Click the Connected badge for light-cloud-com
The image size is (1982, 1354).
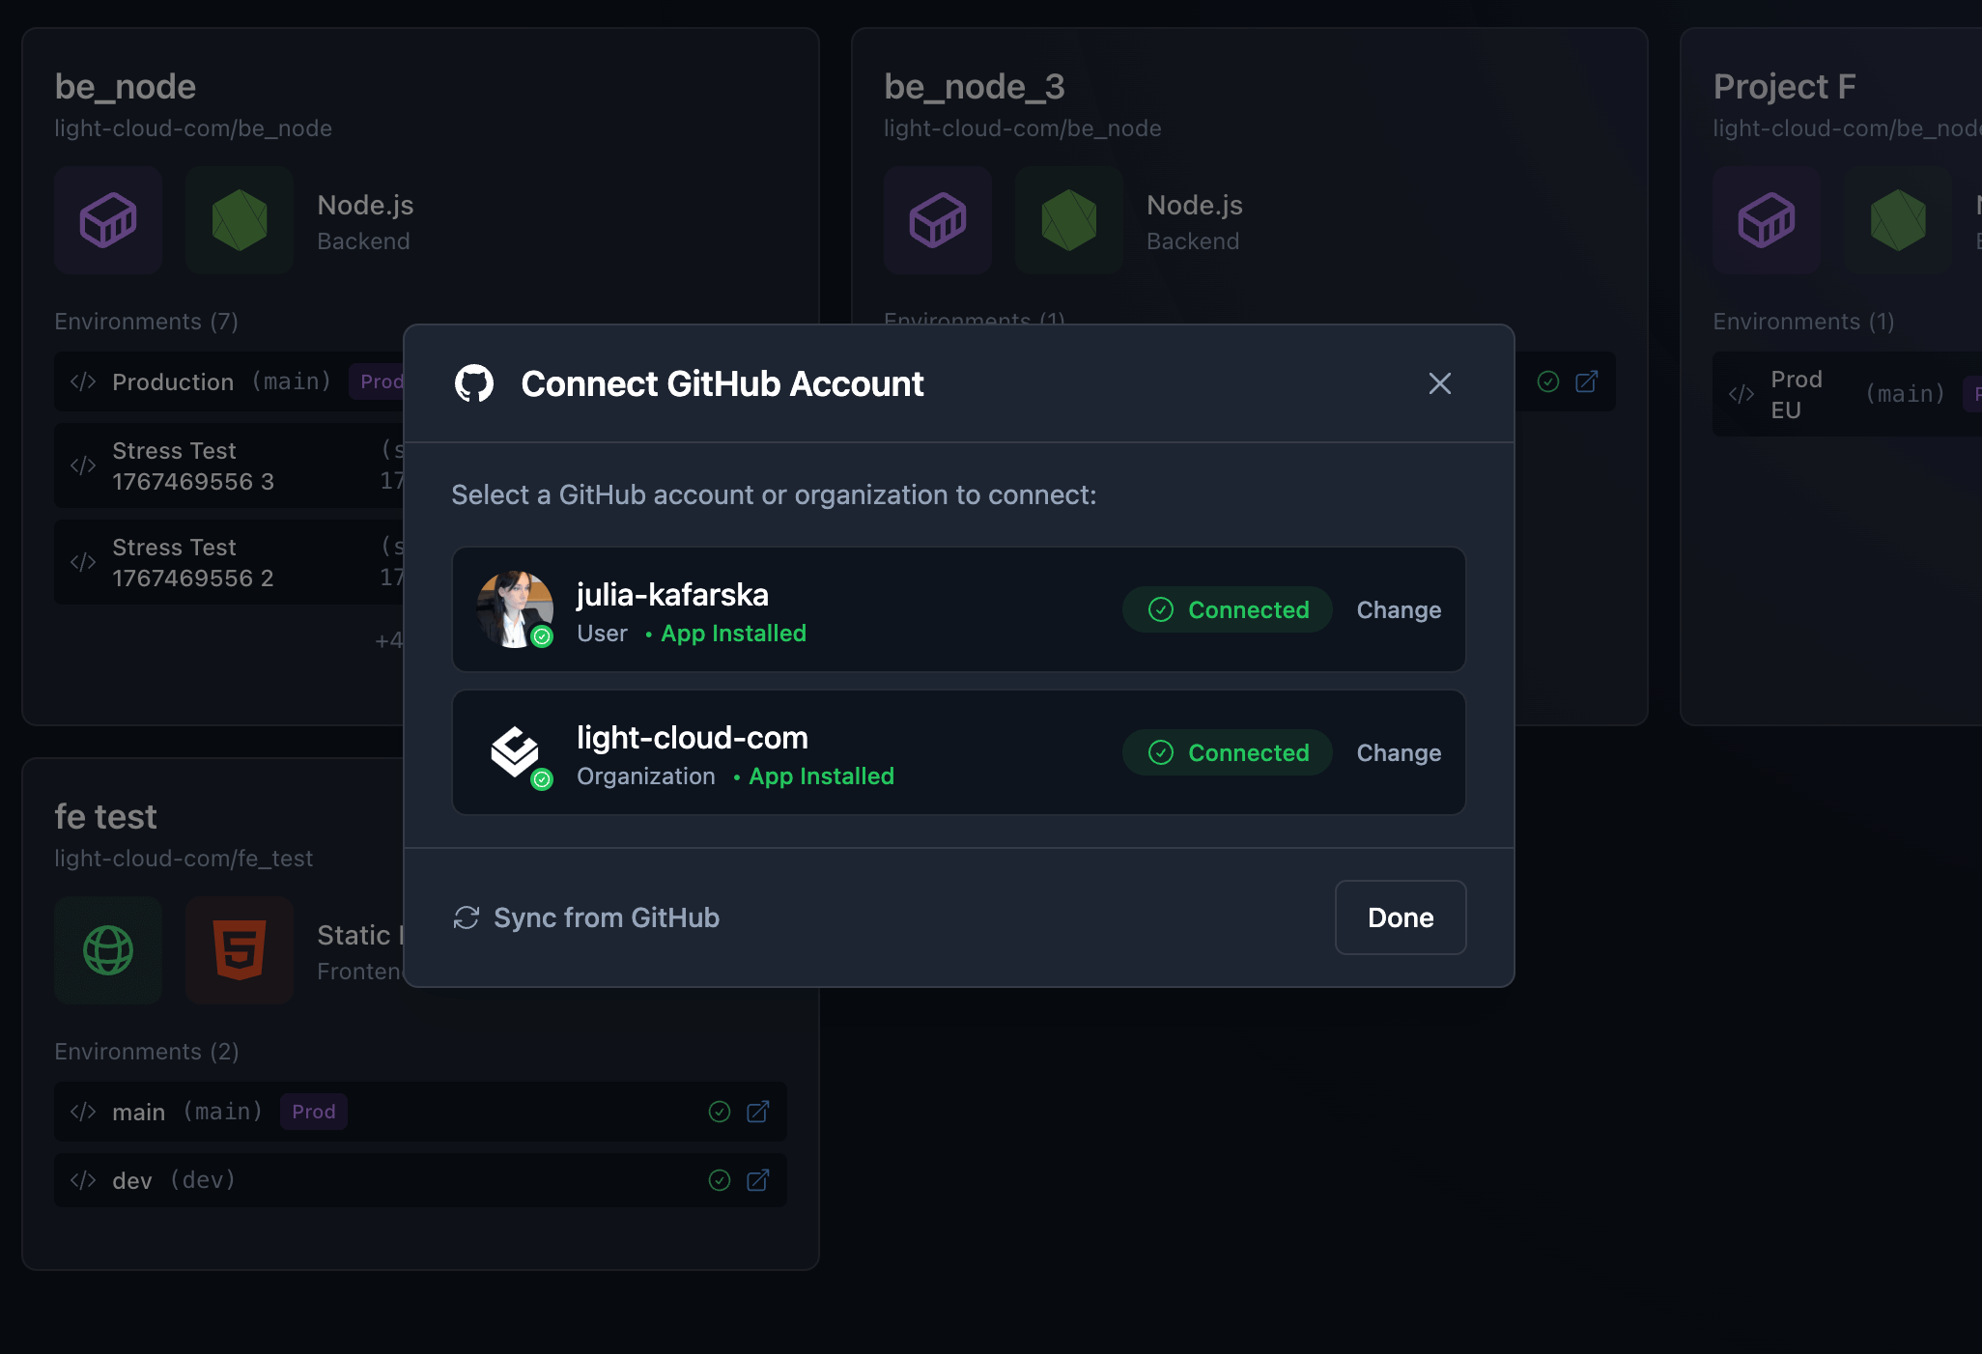click(1227, 752)
